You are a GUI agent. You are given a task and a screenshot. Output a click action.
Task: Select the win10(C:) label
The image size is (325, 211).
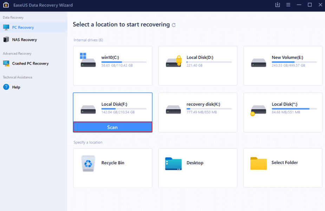tap(110, 57)
